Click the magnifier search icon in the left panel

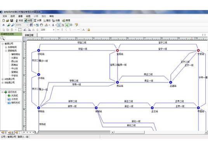pyautogui.click(x=2, y=38)
